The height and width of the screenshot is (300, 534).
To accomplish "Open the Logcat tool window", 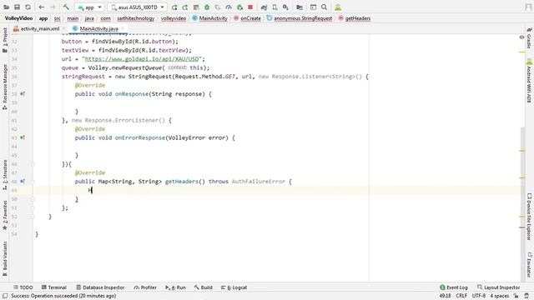I will pos(234,287).
